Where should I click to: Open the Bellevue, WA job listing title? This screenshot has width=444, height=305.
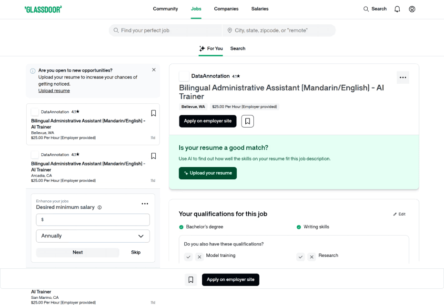pyautogui.click(x=88, y=124)
